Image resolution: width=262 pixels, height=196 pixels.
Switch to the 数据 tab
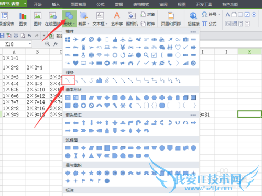click(119, 4)
